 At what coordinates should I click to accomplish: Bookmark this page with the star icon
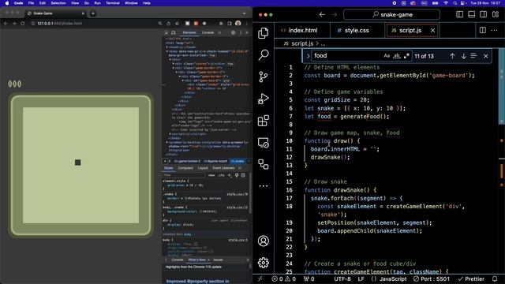pos(177,24)
